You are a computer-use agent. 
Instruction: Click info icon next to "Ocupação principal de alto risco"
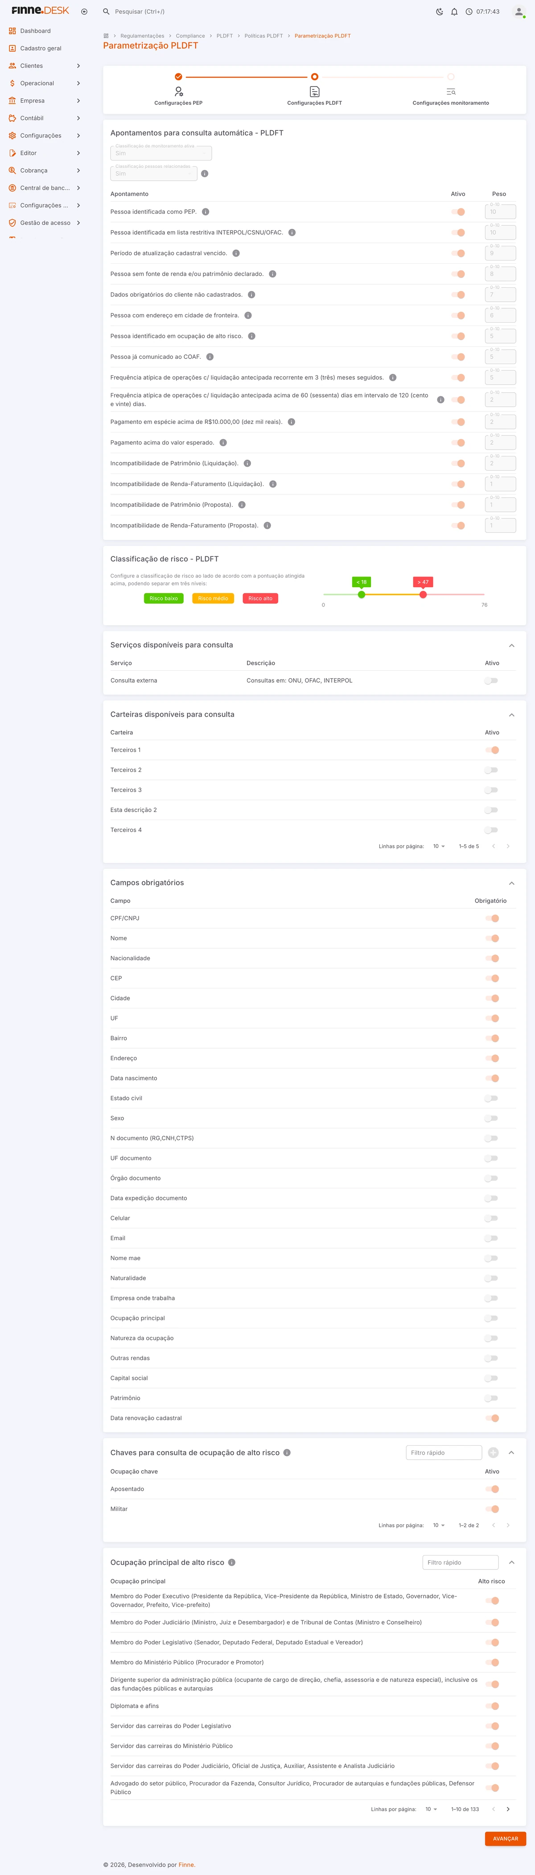click(232, 1562)
